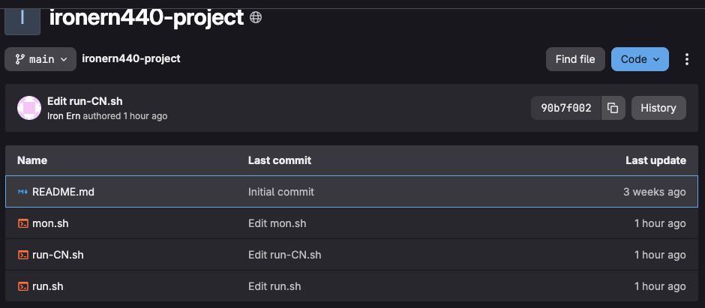This screenshot has width=705, height=308.
Task: Open the vertical three-dot actions menu
Action: click(686, 59)
